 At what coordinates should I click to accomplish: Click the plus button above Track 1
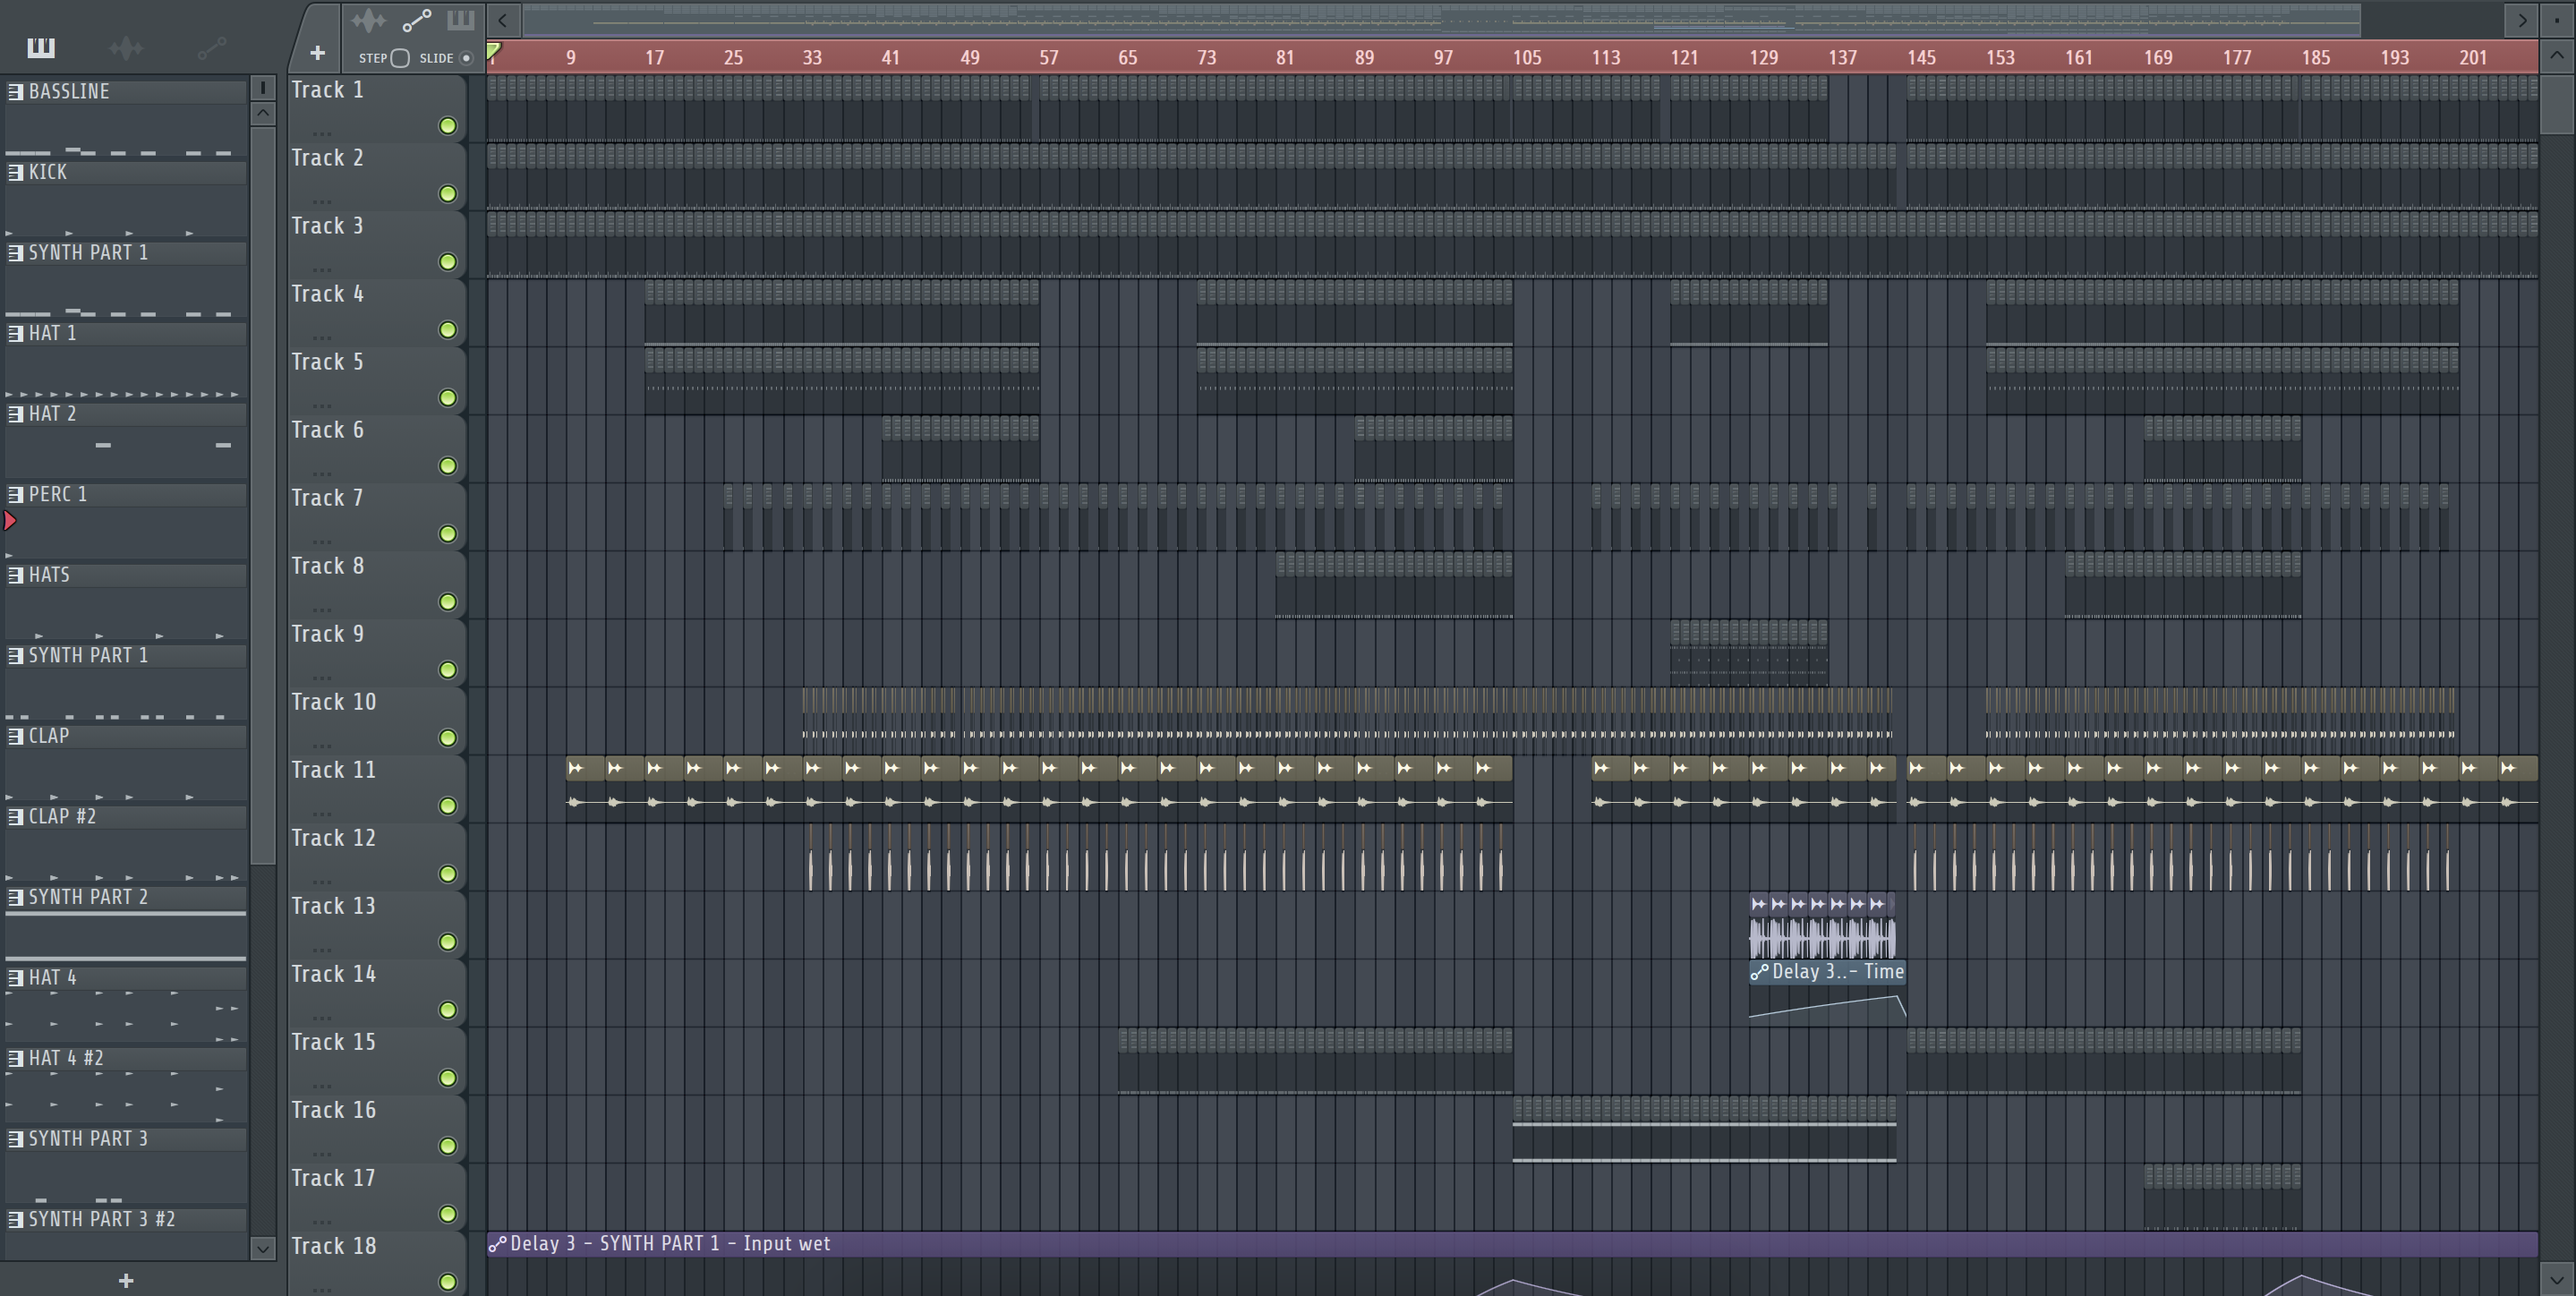[x=317, y=53]
